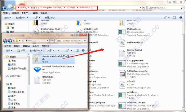Select the SasUpgrade.exe file icon
This screenshot has width=186, height=112.
coord(122,63)
